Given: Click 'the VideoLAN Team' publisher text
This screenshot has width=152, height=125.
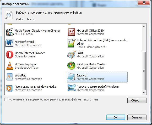Looking at the screenshot, I should (x=27, y=68).
